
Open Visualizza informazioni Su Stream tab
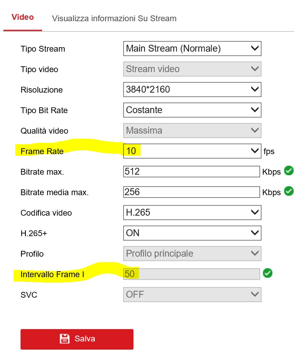(114, 18)
